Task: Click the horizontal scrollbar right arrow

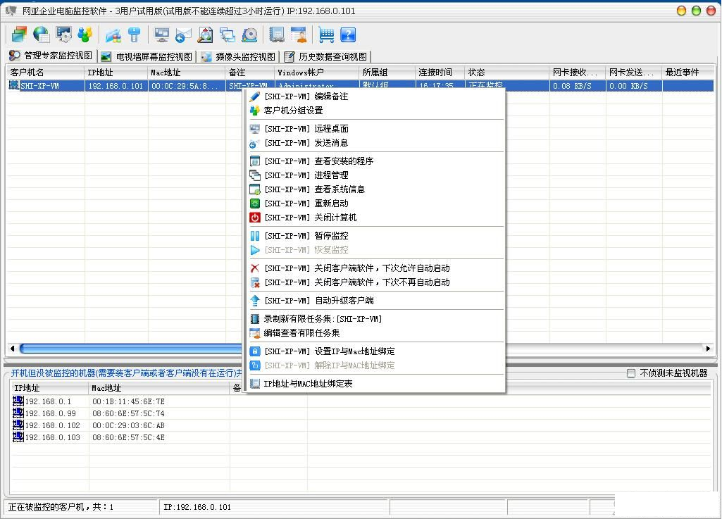Action: (x=708, y=349)
